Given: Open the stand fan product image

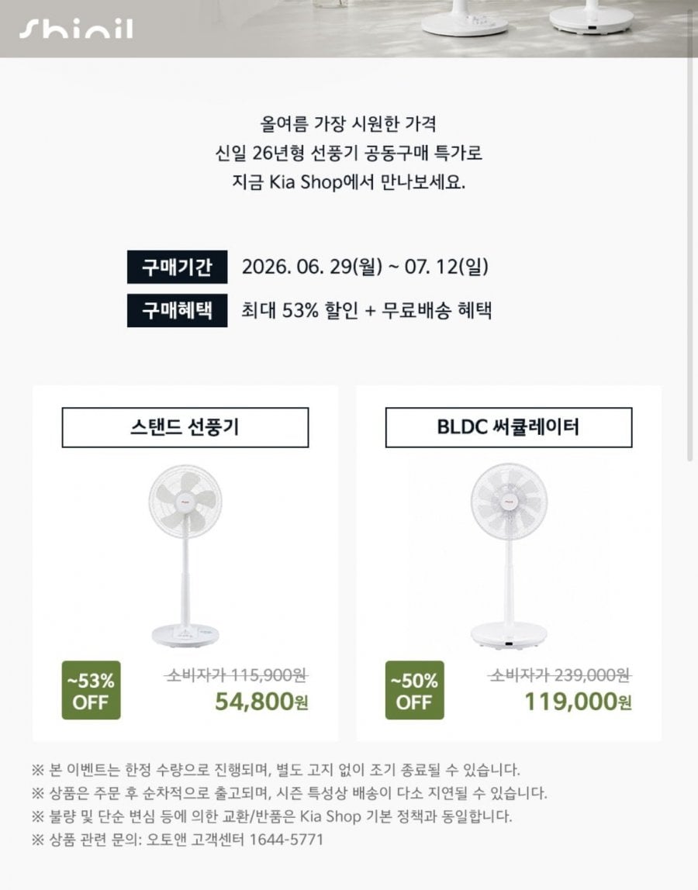Looking at the screenshot, I should point(185,557).
